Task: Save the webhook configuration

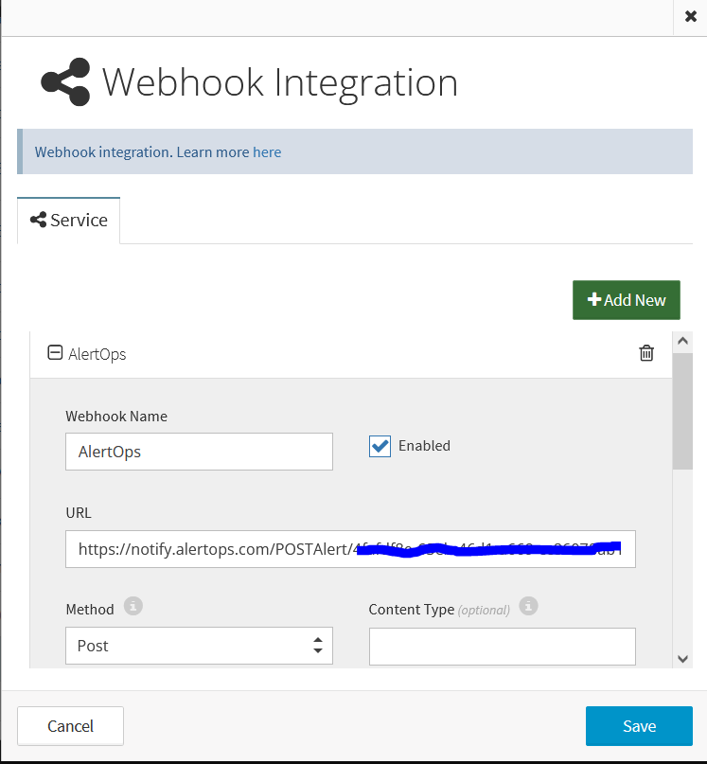Action: (639, 726)
